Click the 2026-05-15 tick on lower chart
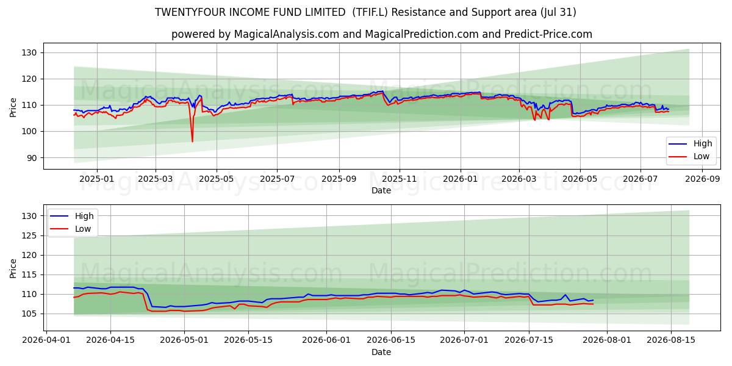Viewport: 732px width, 366px height. click(x=248, y=341)
